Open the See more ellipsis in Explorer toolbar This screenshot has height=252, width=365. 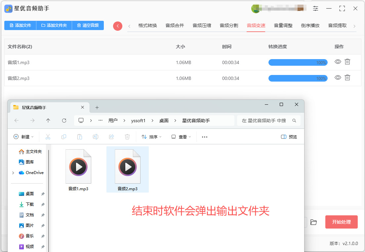(x=205, y=137)
